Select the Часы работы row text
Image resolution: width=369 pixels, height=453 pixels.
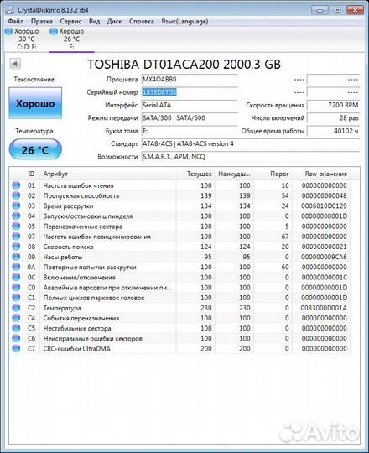point(63,257)
